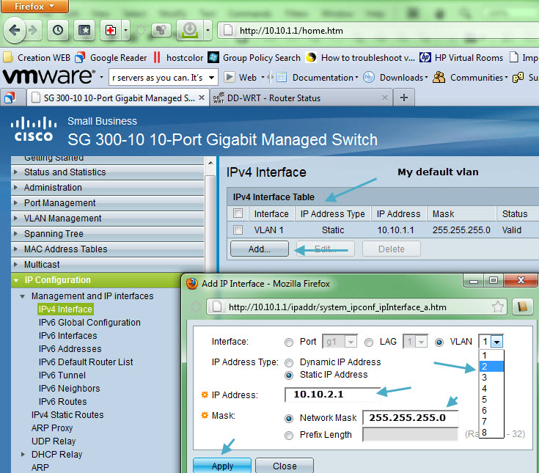Viewport: 539px width, 473px height.
Task: Click the green downloads arrow icon
Action: tap(190, 30)
